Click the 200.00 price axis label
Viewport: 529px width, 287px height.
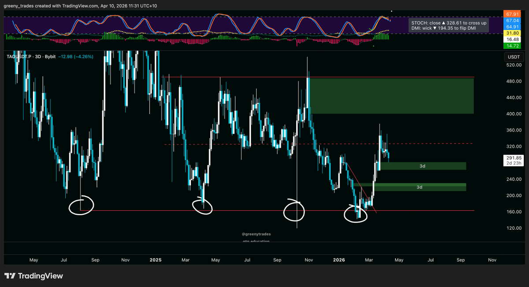[514, 195]
